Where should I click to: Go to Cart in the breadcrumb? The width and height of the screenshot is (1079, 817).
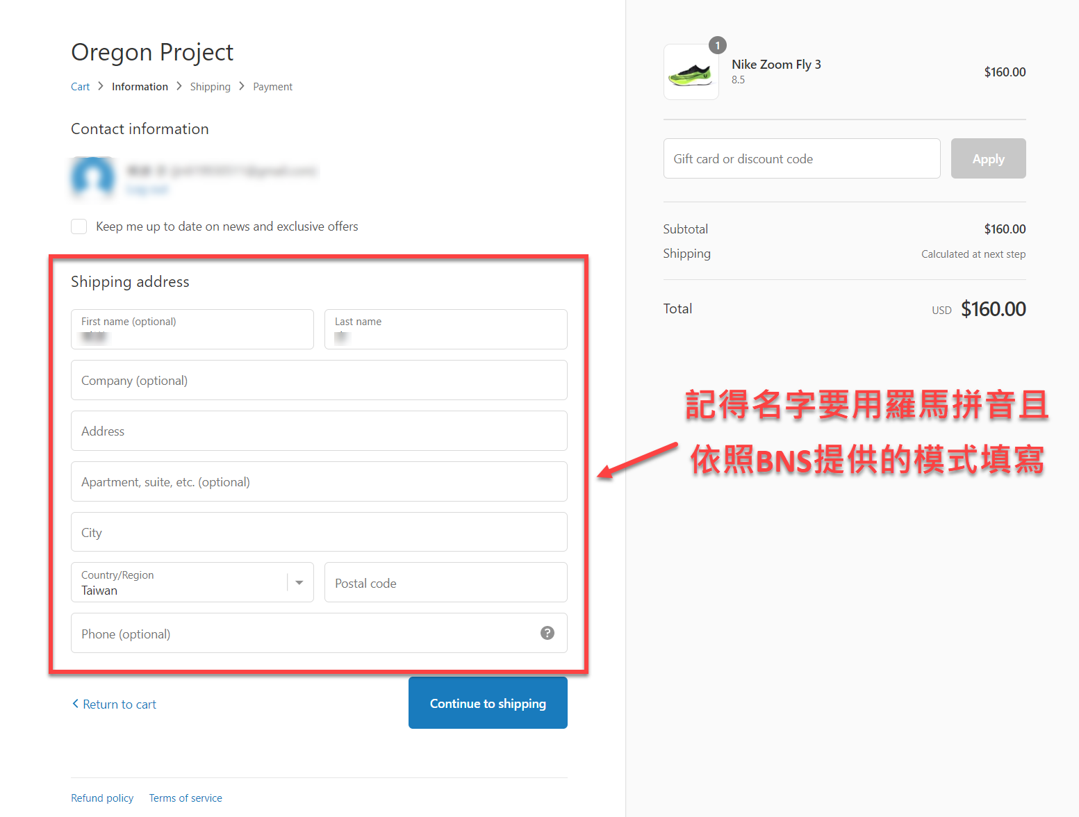pyautogui.click(x=80, y=87)
